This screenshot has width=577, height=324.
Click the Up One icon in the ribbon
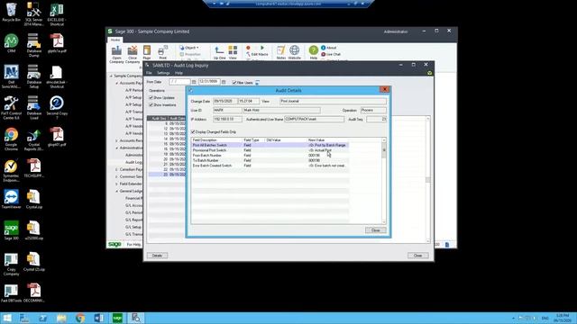219,52
